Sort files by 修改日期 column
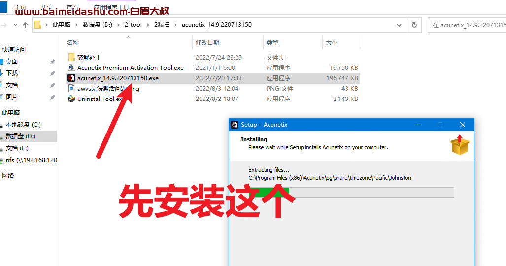The width and height of the screenshot is (506, 266). click(x=207, y=43)
